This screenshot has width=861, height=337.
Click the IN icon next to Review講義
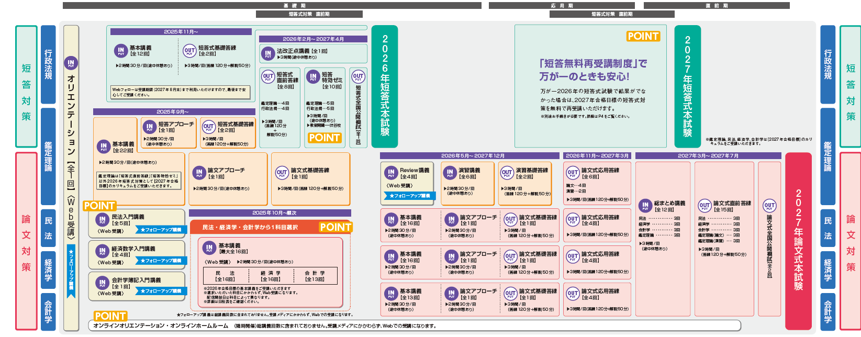click(x=391, y=172)
